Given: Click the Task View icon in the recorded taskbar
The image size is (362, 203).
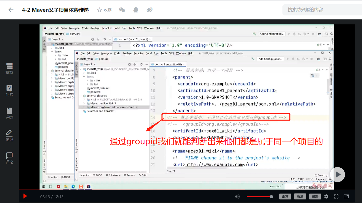Looking at the screenshot, I should pos(51,186).
